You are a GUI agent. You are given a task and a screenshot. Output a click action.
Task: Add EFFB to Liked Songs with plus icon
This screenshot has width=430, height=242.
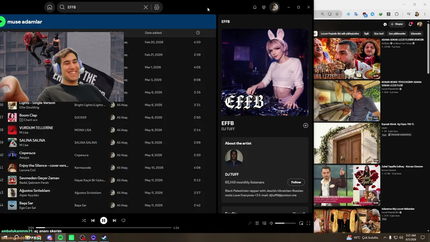point(306,125)
